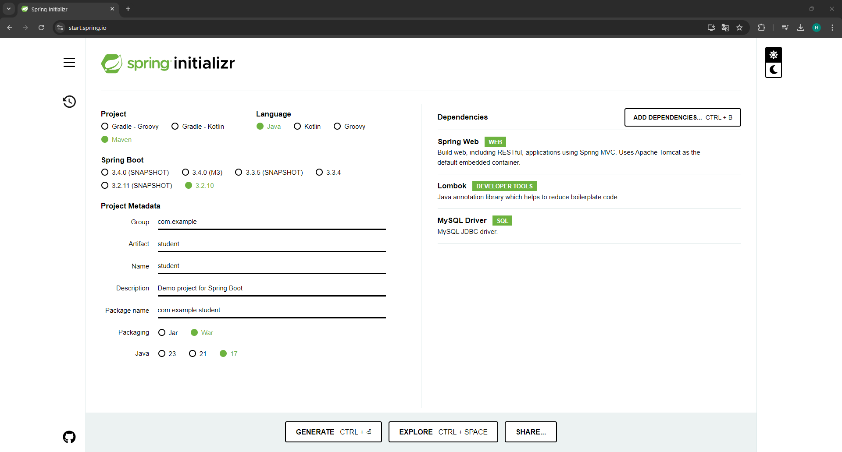This screenshot has height=452, width=842.
Task: Open a new browser tab
Action: click(128, 9)
